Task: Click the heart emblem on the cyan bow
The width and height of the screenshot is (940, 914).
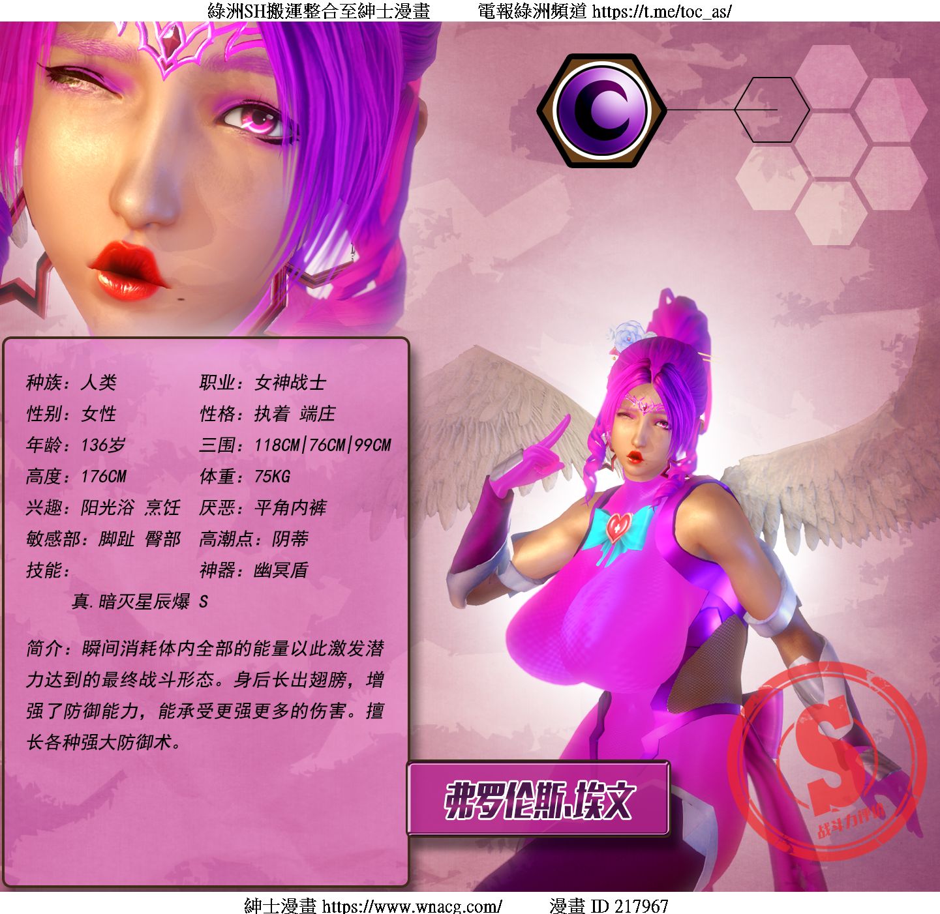Action: pyautogui.click(x=616, y=526)
